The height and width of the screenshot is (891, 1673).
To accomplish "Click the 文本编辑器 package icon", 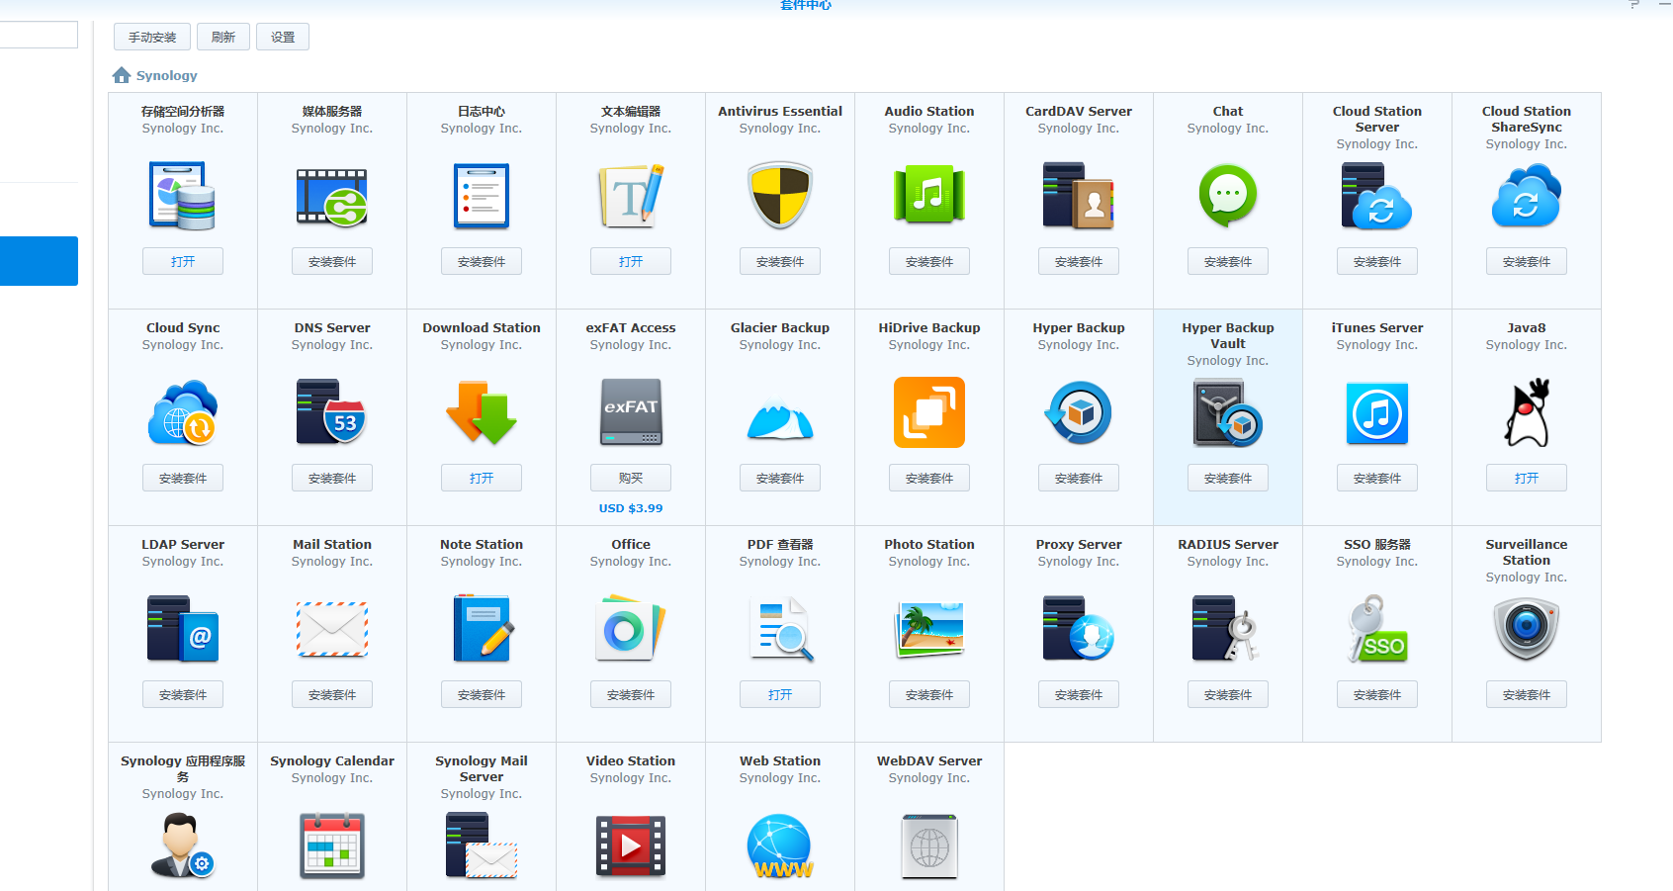I will [x=631, y=197].
